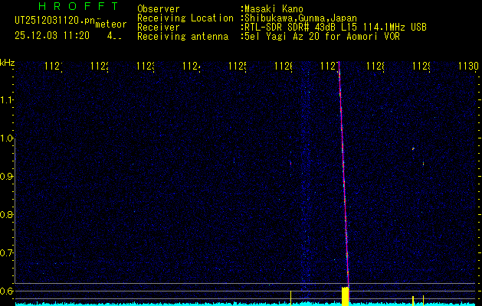Click the HROFFT title text

coord(79,6)
